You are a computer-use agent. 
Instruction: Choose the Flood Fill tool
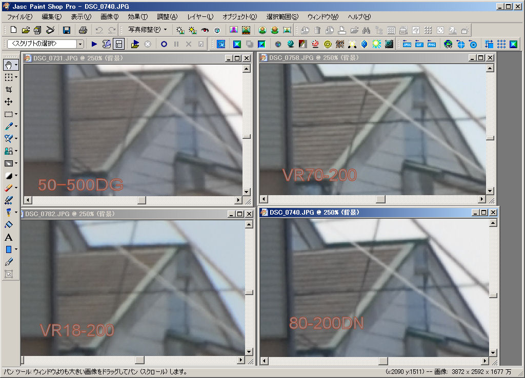9,224
